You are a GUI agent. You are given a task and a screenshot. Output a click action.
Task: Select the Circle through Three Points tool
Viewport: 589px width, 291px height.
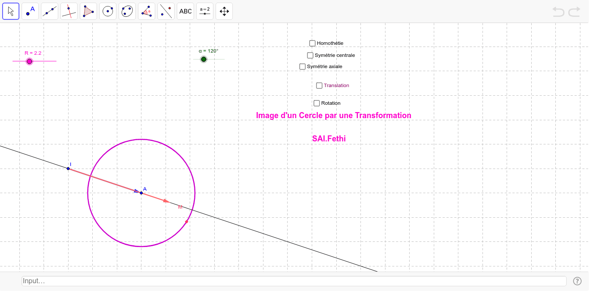tap(127, 11)
